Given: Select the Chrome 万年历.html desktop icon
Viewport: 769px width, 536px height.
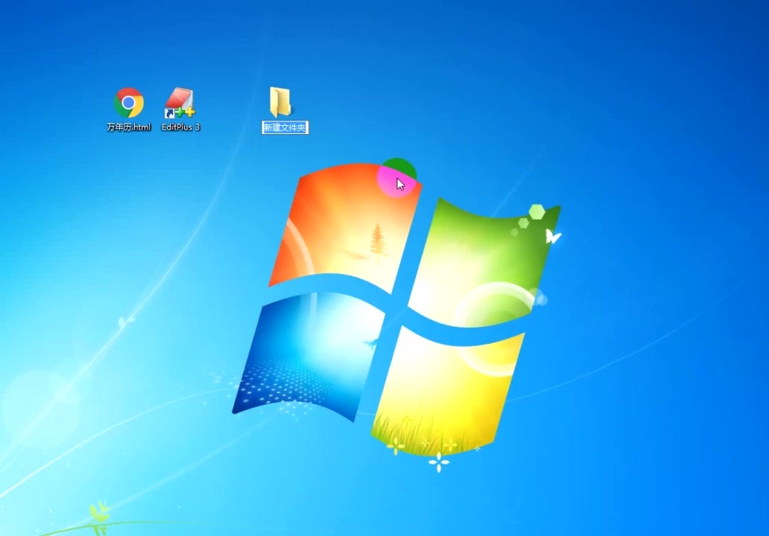Looking at the screenshot, I should 128,103.
